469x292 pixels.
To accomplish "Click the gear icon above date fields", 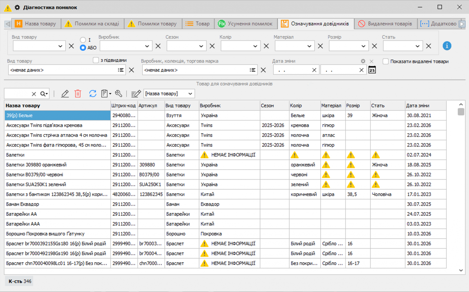I will 363,61.
